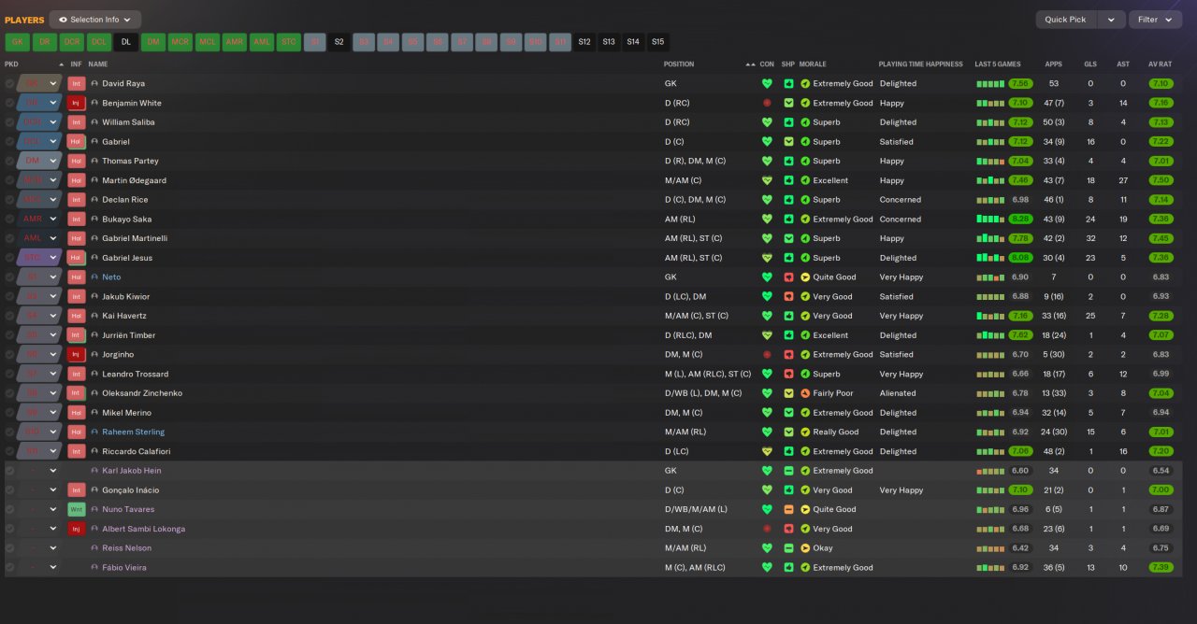Select the S15 substitute slot
Viewport: 1197px width, 624px height.
click(x=658, y=42)
